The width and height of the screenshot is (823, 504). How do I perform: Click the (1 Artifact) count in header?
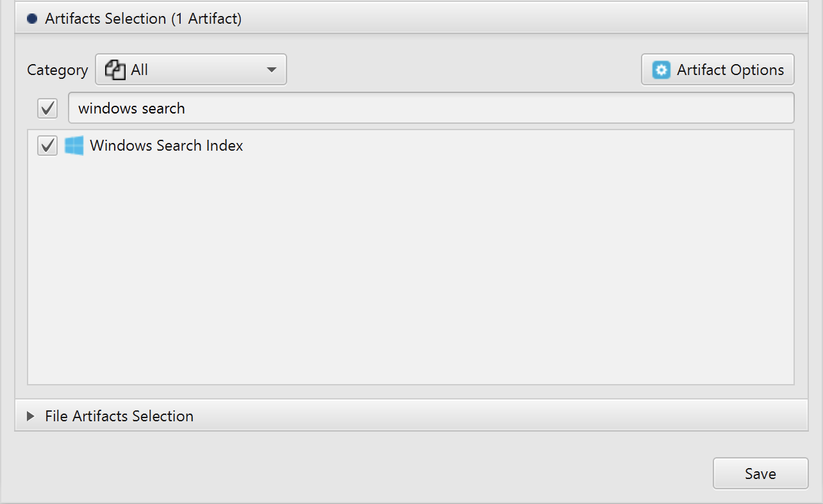(206, 19)
